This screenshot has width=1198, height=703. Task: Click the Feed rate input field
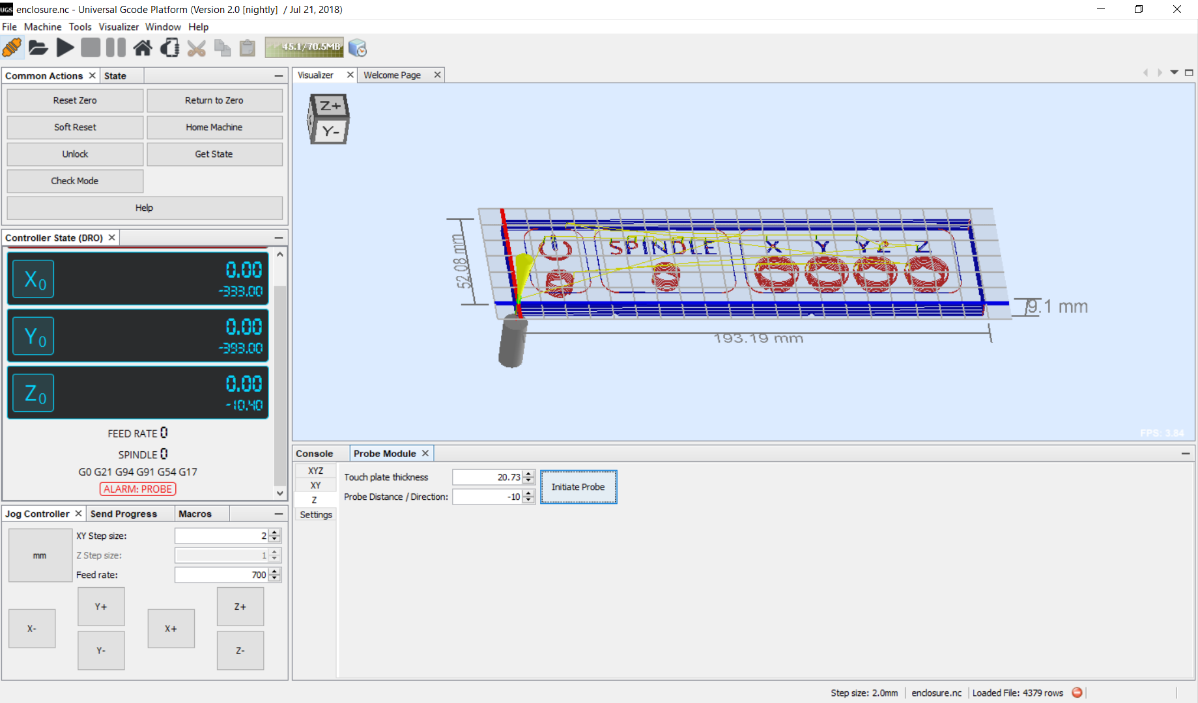[x=221, y=575]
